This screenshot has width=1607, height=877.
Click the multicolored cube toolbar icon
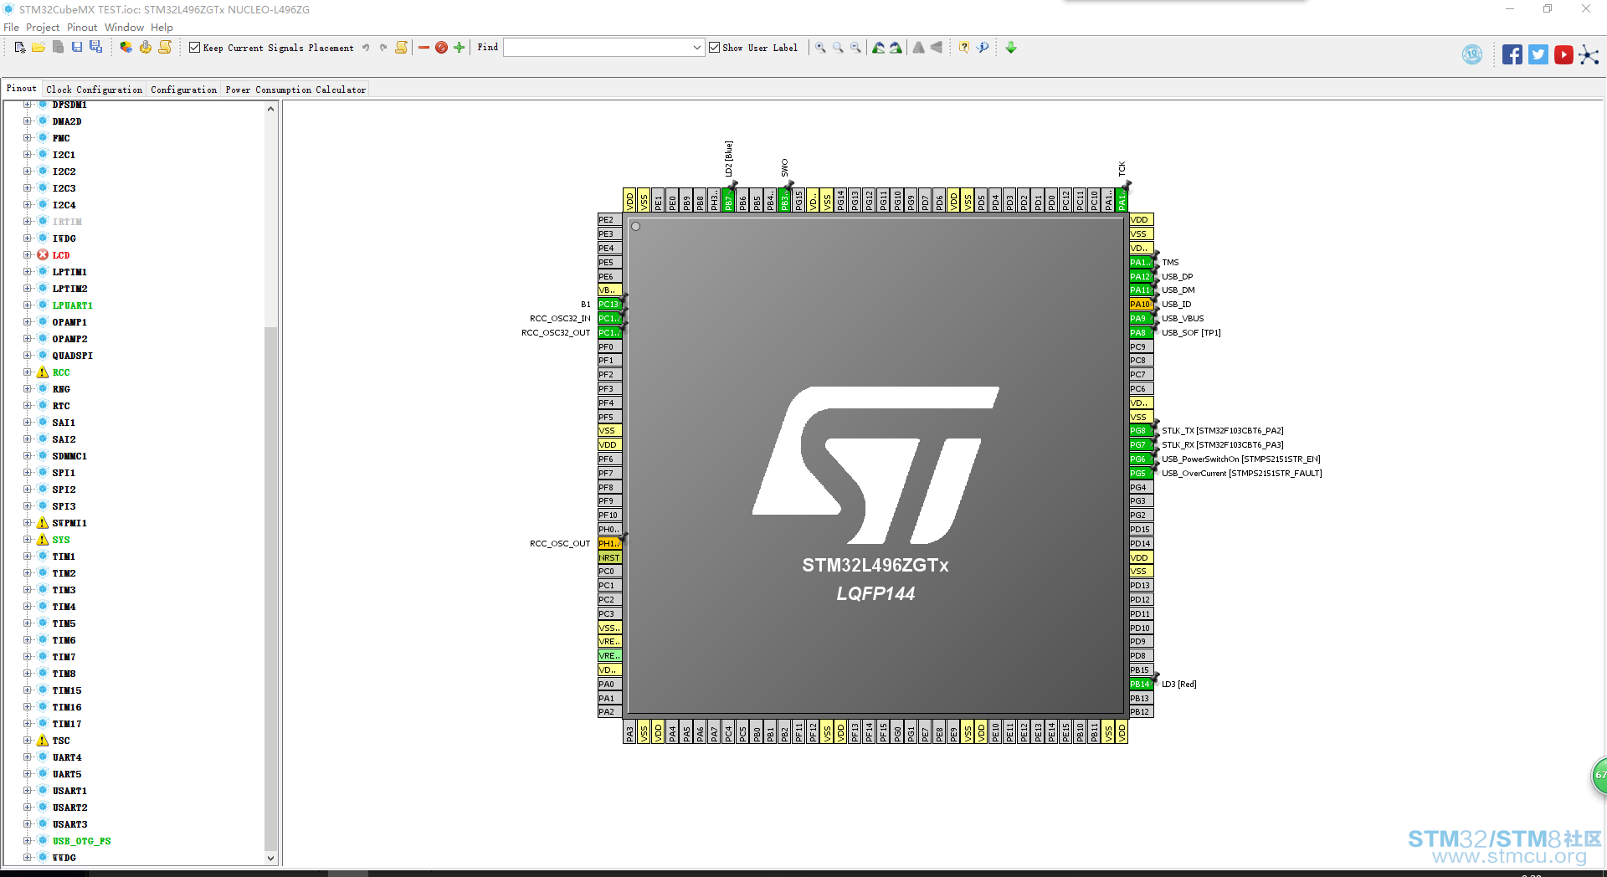click(x=126, y=48)
